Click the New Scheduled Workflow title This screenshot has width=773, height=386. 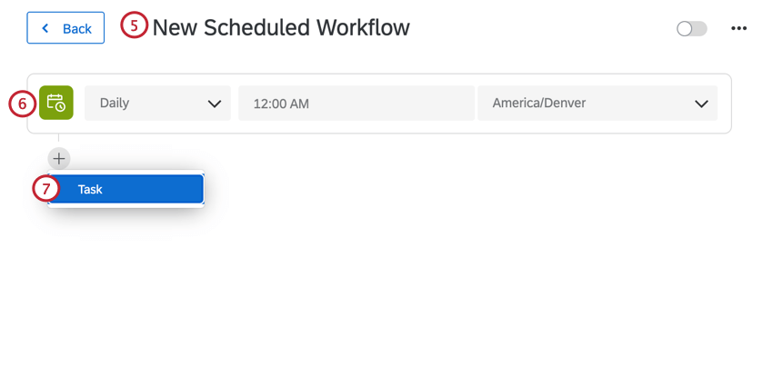click(281, 27)
